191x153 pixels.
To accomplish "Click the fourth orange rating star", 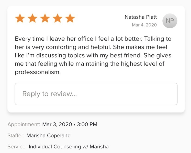I will coord(58,19).
